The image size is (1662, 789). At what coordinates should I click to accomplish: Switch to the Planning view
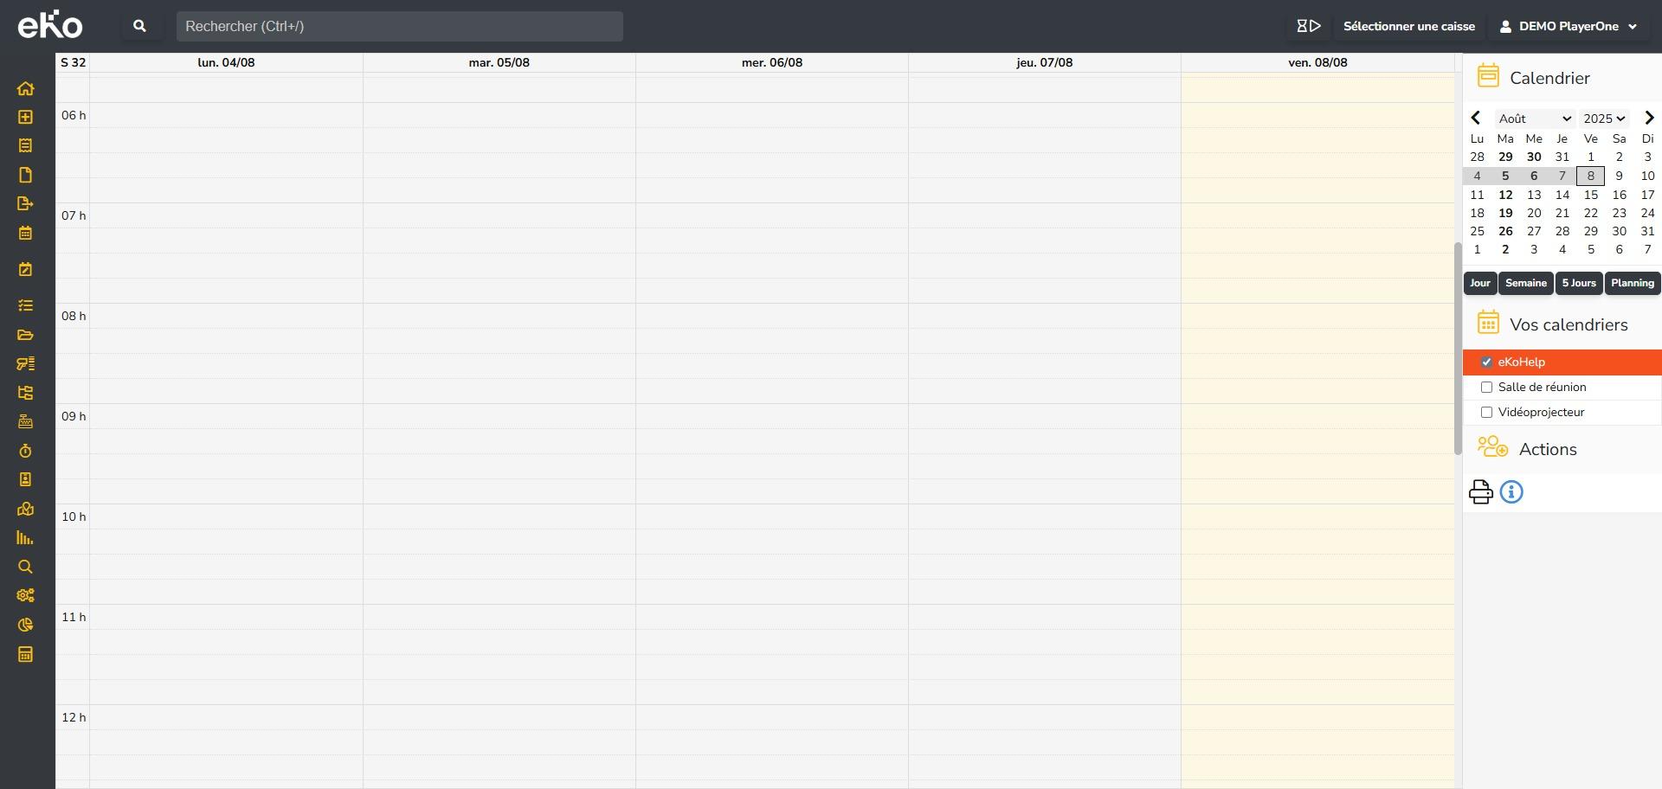[x=1632, y=283]
